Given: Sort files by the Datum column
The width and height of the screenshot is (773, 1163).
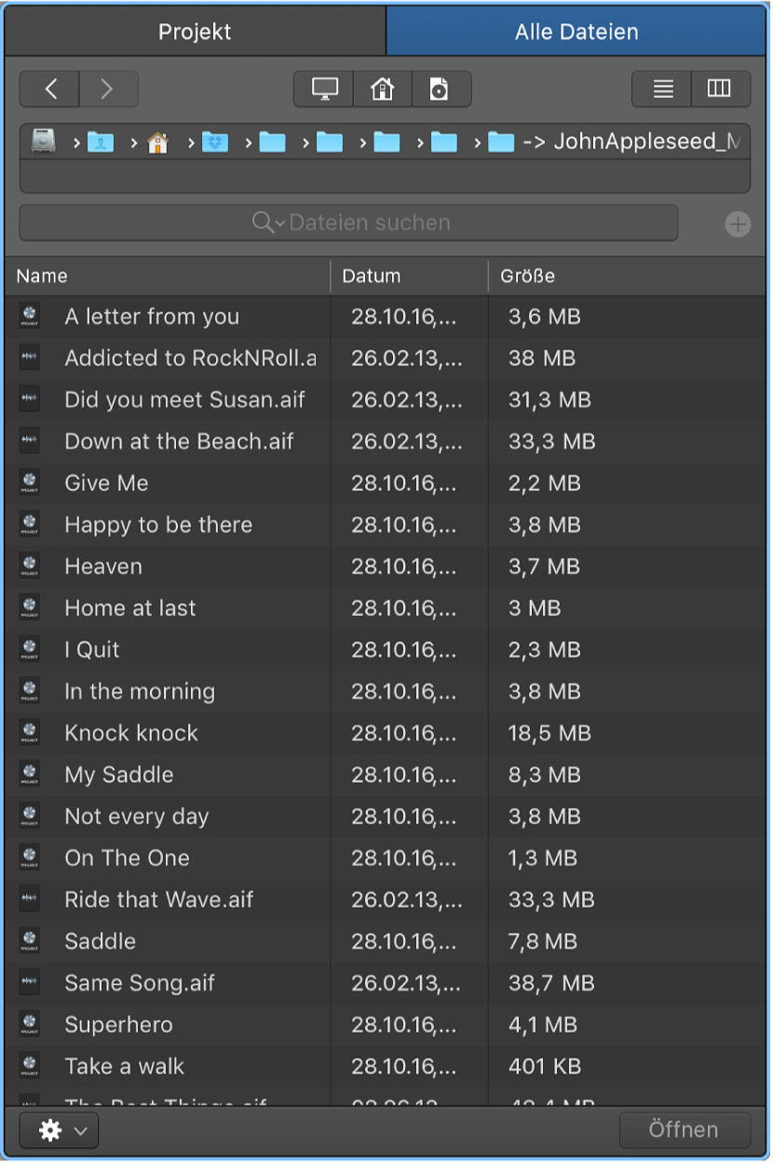Looking at the screenshot, I should [408, 277].
